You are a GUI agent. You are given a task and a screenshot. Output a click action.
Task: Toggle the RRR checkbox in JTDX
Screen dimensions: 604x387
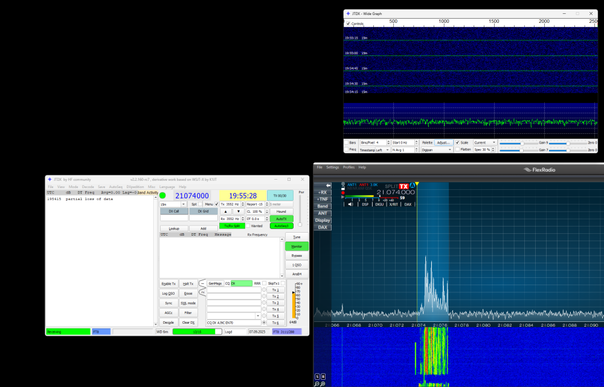click(265, 283)
